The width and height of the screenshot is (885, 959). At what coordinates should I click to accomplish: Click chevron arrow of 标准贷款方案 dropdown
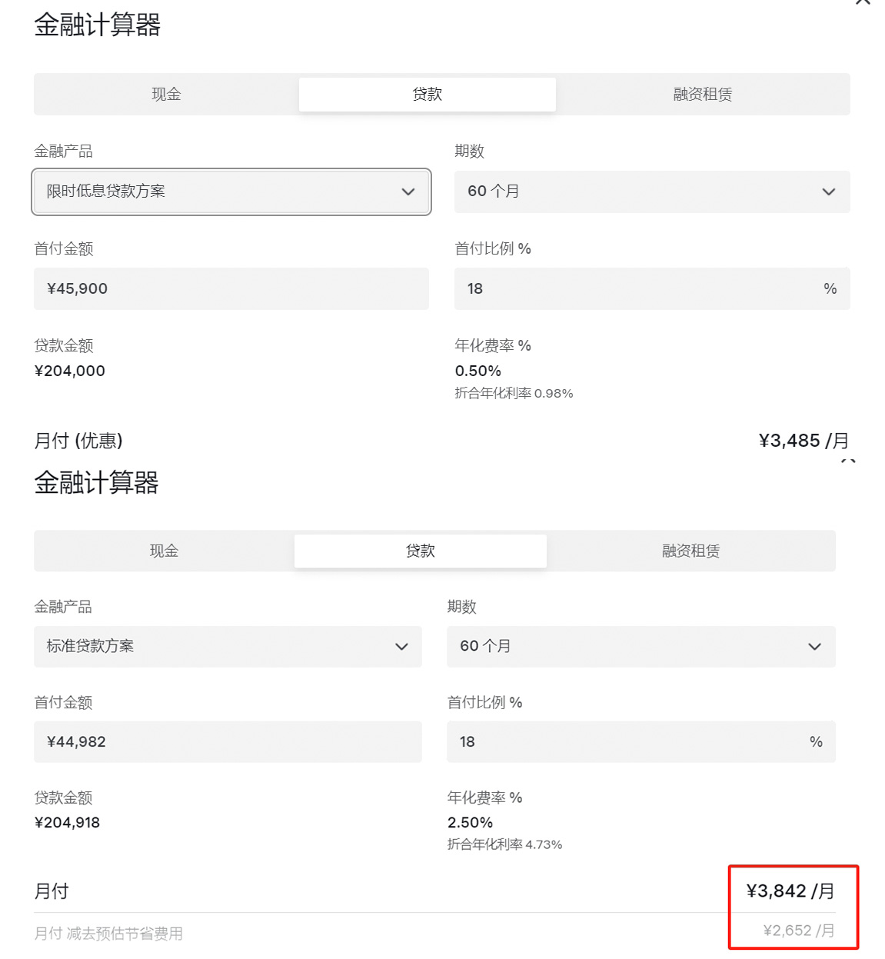[401, 647]
